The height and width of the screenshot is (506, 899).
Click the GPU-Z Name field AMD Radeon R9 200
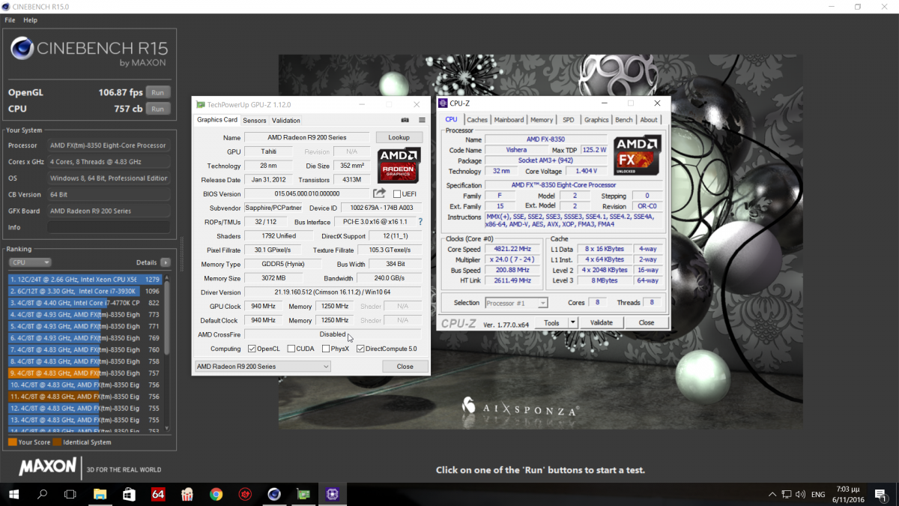[x=307, y=138]
